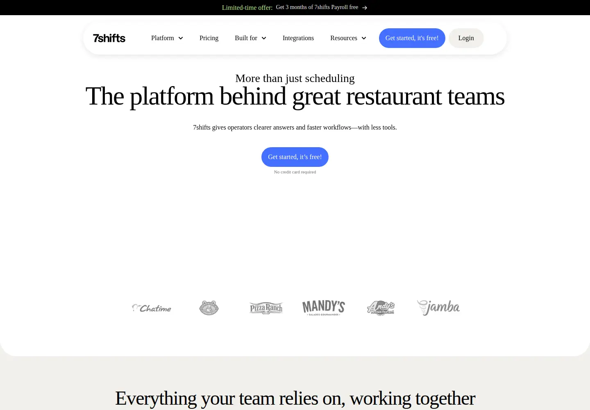Image resolution: width=590 pixels, height=410 pixels.
Task: Open the Integrations page
Action: (298, 38)
